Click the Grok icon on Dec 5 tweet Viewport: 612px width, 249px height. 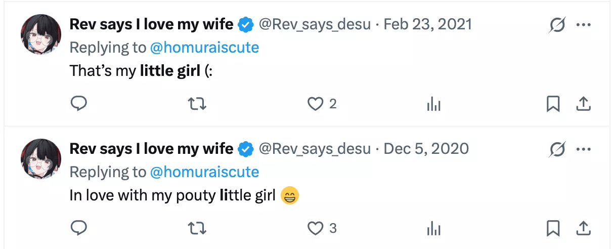557,149
